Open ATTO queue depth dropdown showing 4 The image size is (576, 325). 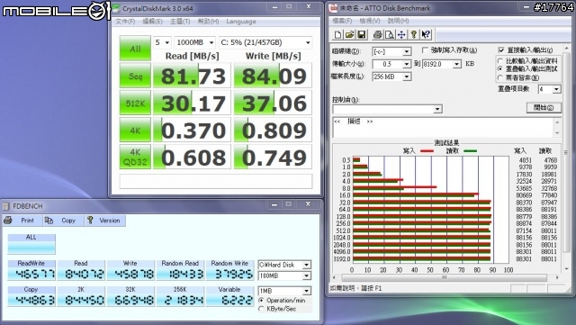(x=549, y=89)
